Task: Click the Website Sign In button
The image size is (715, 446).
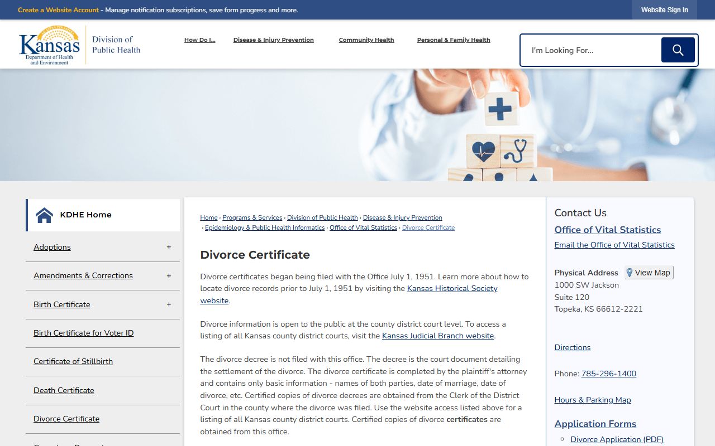Action: coord(665,10)
